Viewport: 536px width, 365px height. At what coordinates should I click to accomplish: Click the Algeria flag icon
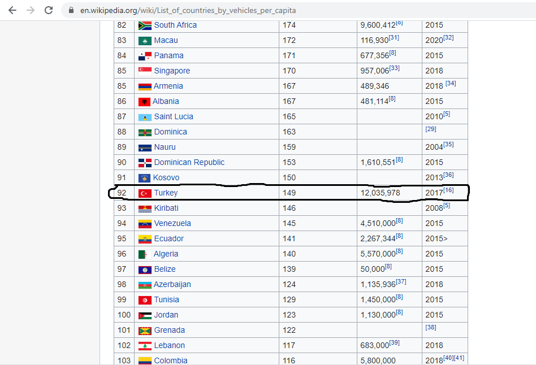click(x=145, y=255)
